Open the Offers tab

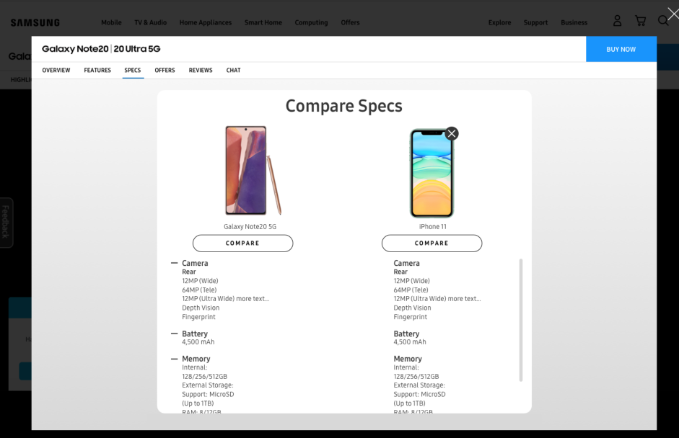coord(165,70)
